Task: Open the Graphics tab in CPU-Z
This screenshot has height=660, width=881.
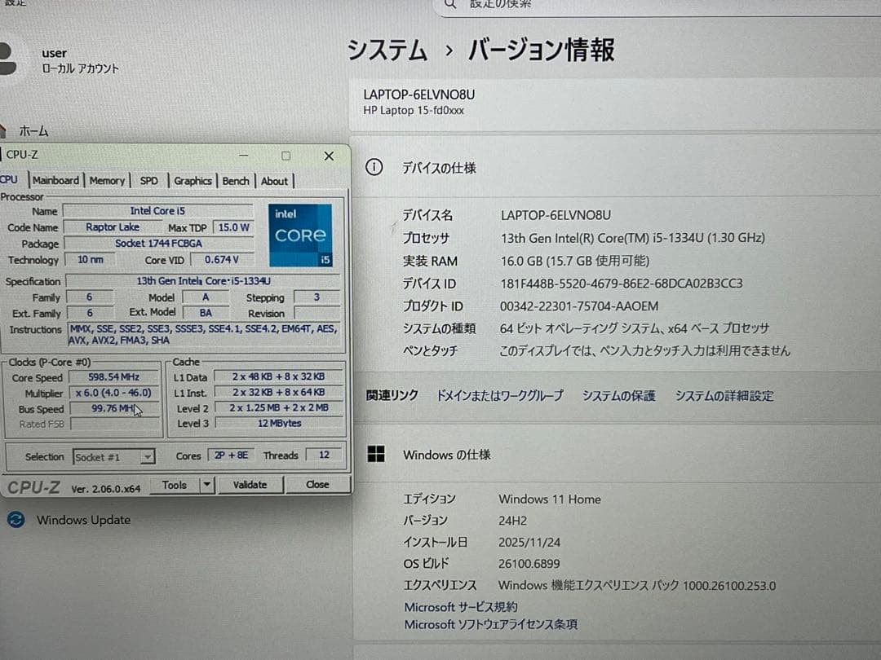Action: click(x=193, y=181)
